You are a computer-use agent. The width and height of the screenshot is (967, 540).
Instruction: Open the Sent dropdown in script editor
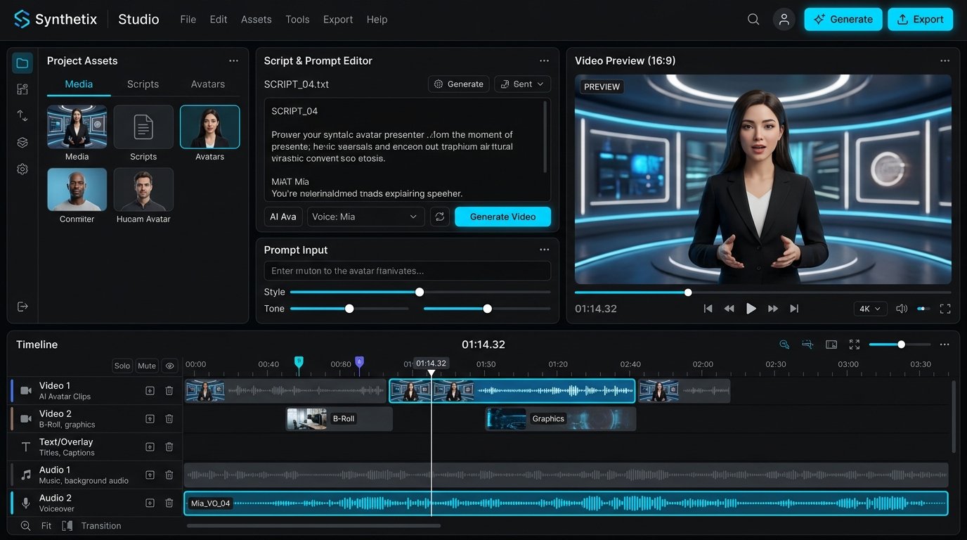click(523, 84)
